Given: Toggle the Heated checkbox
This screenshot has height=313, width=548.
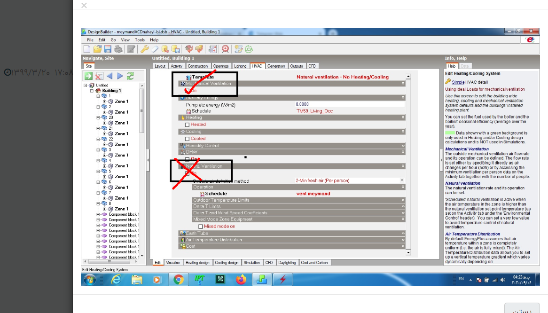Looking at the screenshot, I should tap(188, 125).
